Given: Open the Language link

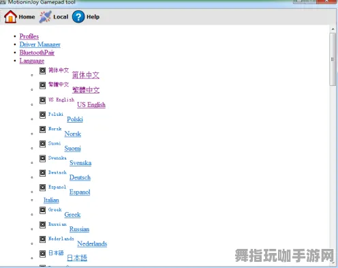Looking at the screenshot, I should [x=32, y=61].
